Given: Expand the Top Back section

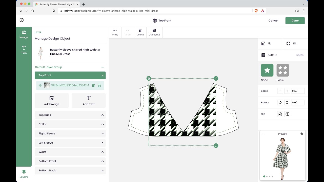Looking at the screenshot, I should [x=70, y=115].
